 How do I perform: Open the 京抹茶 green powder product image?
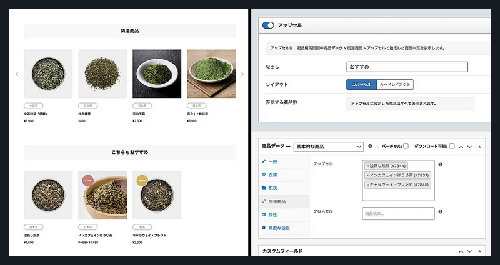[211, 74]
